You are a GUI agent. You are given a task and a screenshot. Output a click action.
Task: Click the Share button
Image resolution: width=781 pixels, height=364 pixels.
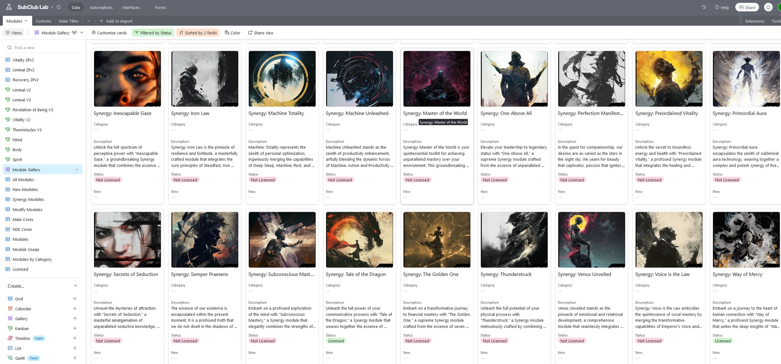tap(747, 7)
